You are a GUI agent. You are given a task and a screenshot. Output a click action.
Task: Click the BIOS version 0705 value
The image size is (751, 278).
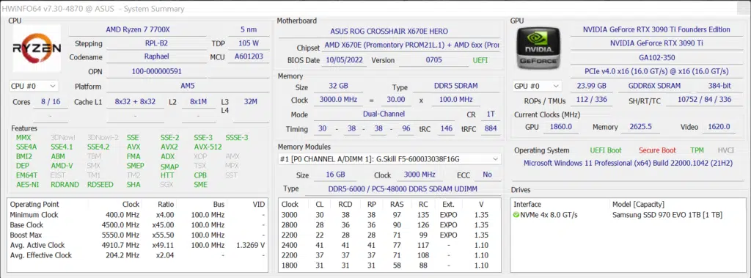pyautogui.click(x=434, y=60)
